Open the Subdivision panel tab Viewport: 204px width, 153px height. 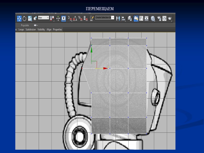coord(31,30)
